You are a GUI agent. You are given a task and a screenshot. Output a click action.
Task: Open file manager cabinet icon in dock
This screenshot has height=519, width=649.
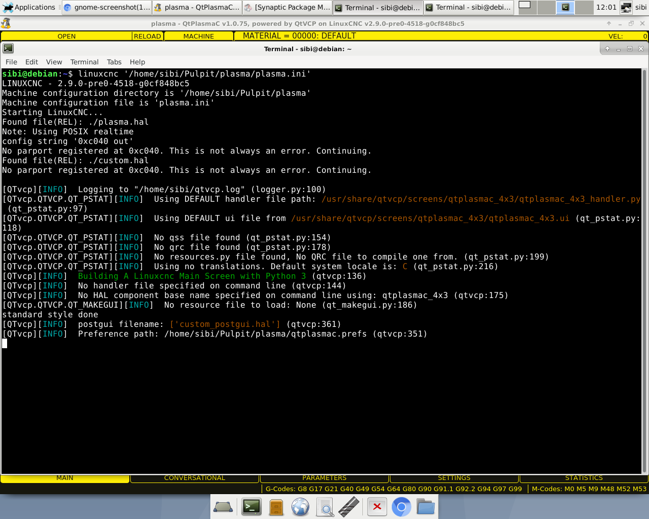coord(276,507)
